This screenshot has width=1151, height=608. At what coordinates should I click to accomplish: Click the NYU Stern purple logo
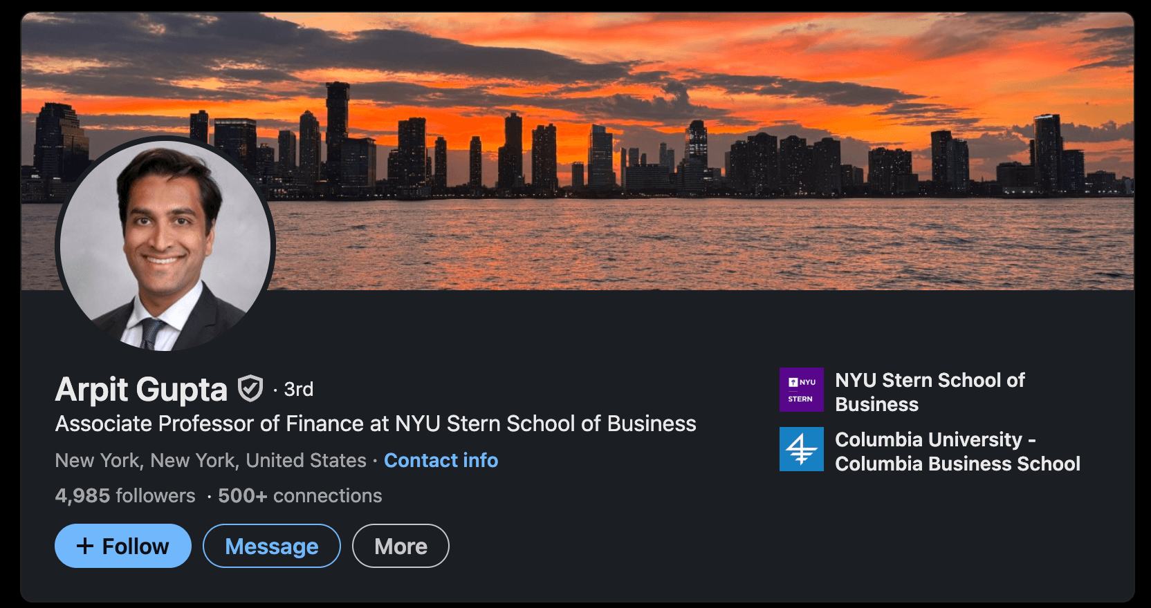[x=802, y=390]
